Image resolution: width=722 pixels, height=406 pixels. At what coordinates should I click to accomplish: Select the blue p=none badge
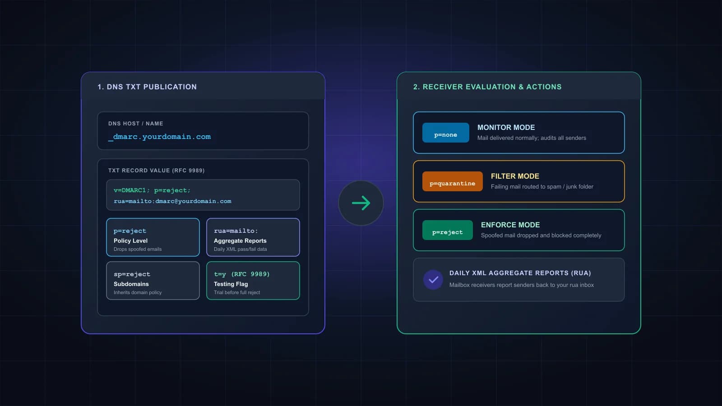click(x=446, y=133)
